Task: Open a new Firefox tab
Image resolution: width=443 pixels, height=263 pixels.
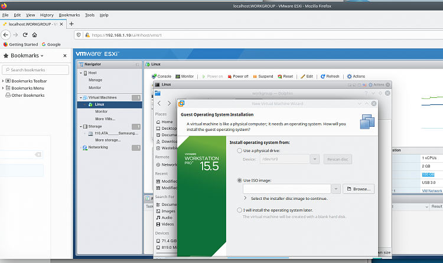Action: point(71,24)
